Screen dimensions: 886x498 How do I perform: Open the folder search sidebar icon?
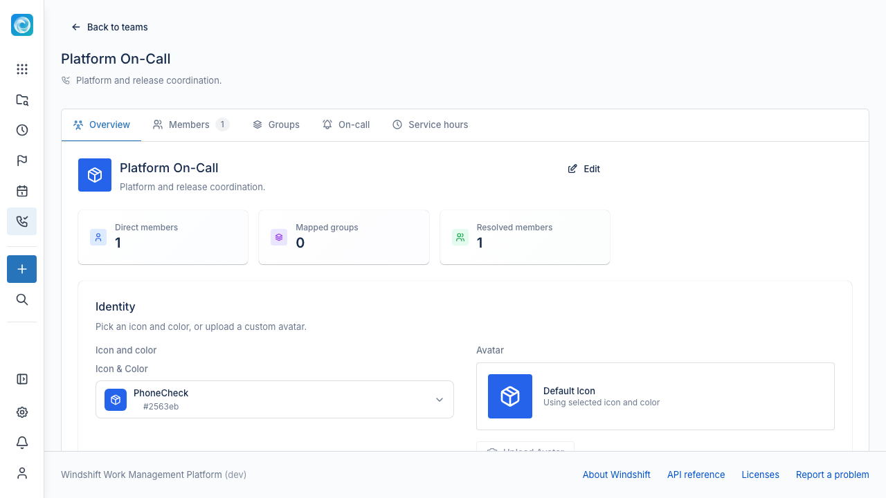click(x=22, y=100)
